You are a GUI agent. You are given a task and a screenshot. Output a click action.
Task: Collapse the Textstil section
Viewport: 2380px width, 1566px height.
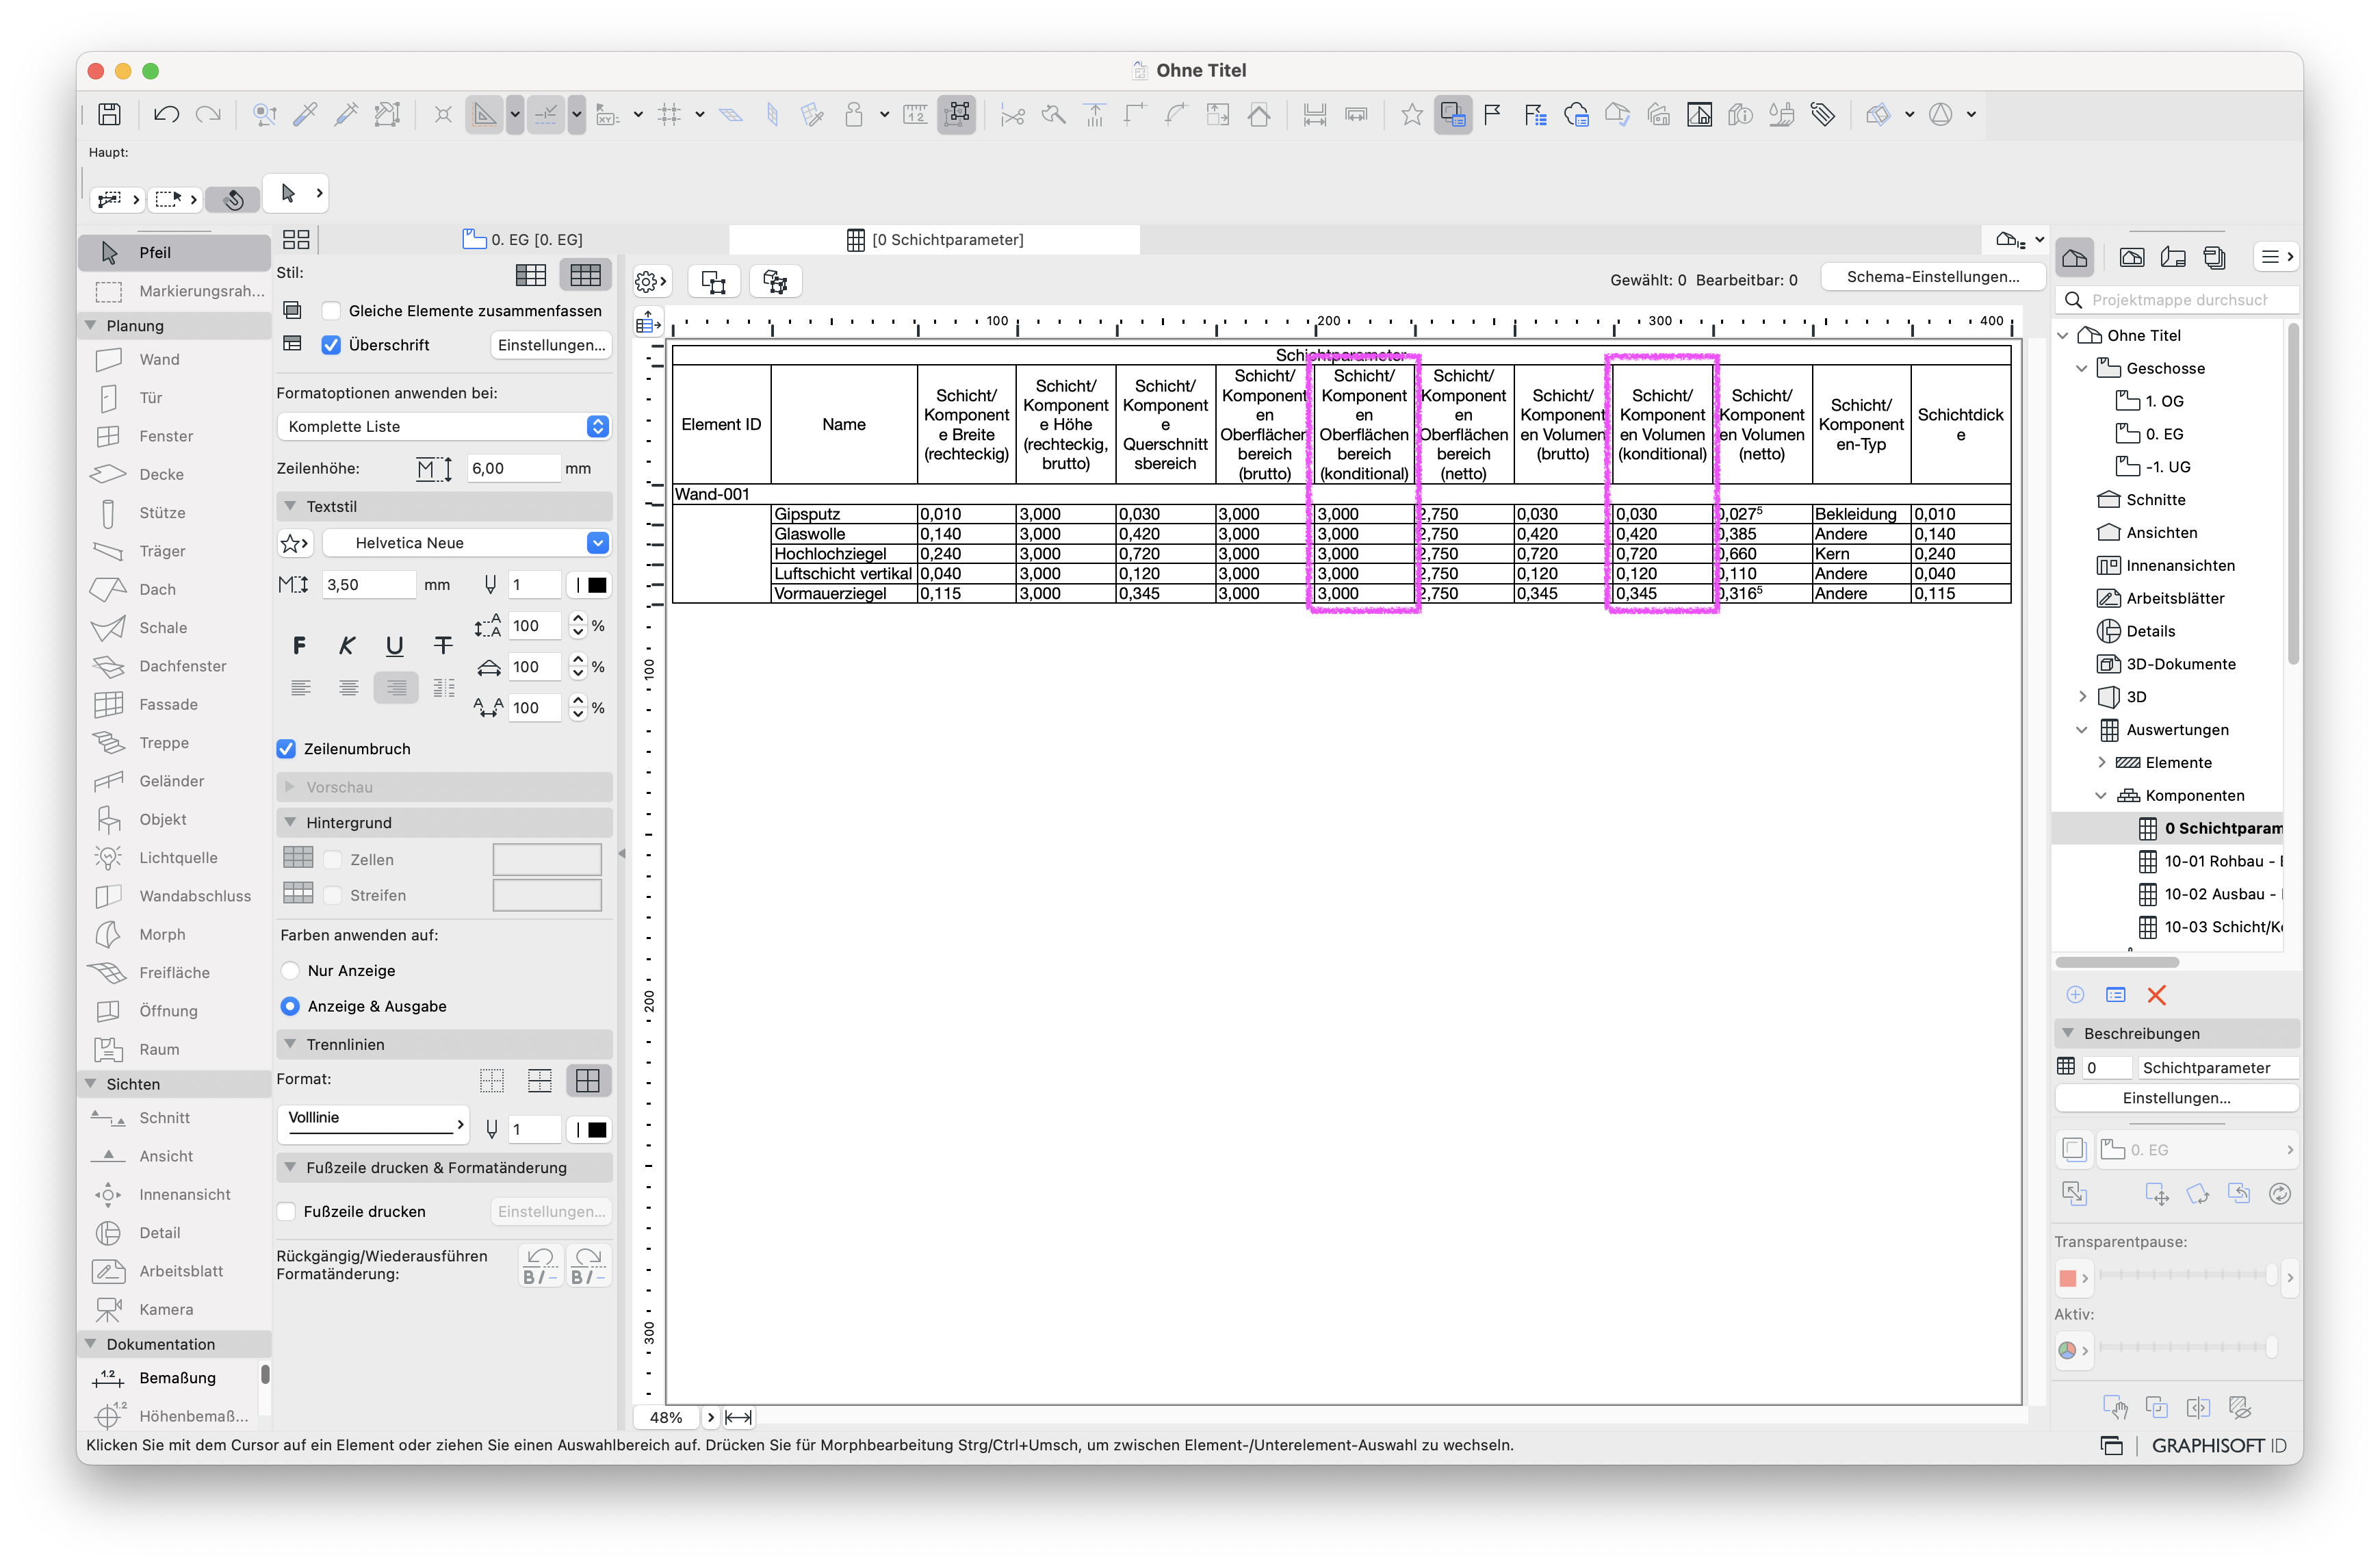click(x=290, y=506)
